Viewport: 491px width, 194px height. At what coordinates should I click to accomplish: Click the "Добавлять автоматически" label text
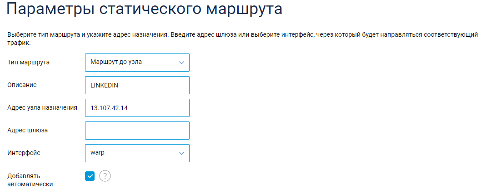point(30,180)
